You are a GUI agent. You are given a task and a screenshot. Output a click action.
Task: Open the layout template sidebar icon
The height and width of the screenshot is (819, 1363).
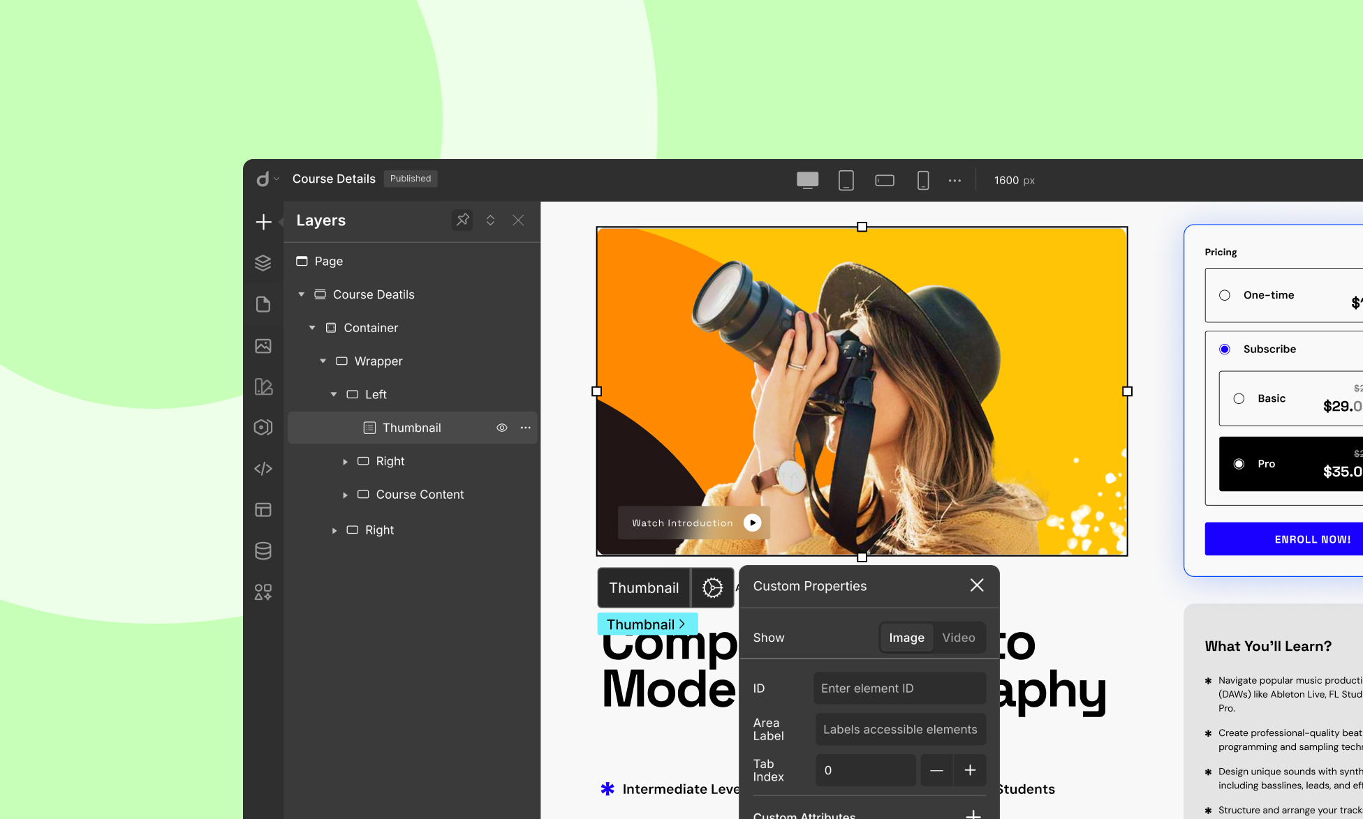[x=263, y=510]
